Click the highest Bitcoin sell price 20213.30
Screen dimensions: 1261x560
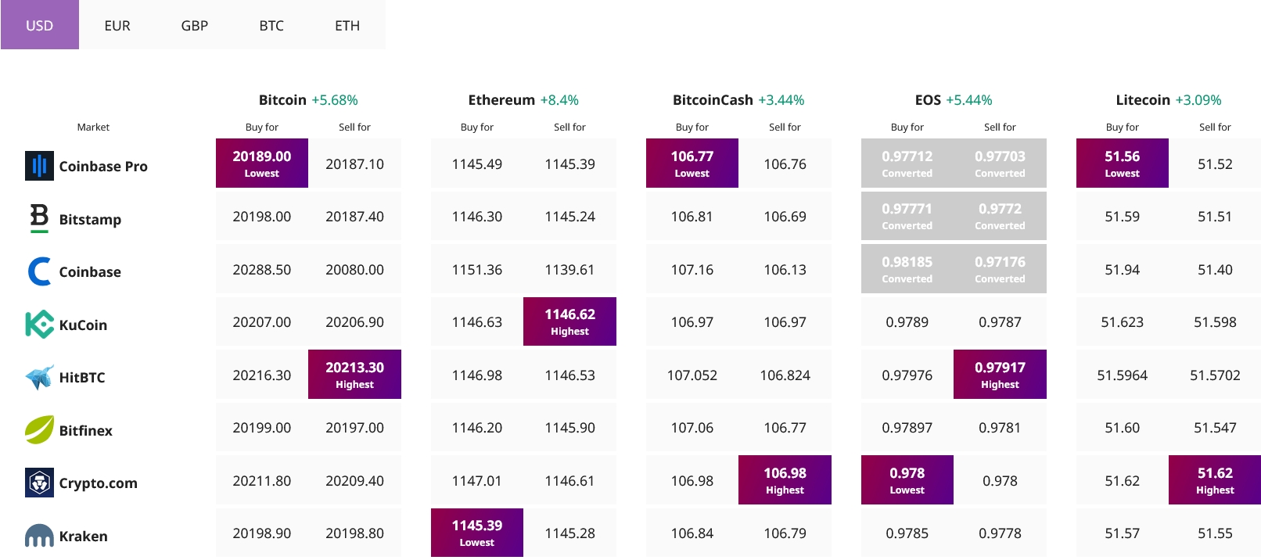(x=354, y=375)
